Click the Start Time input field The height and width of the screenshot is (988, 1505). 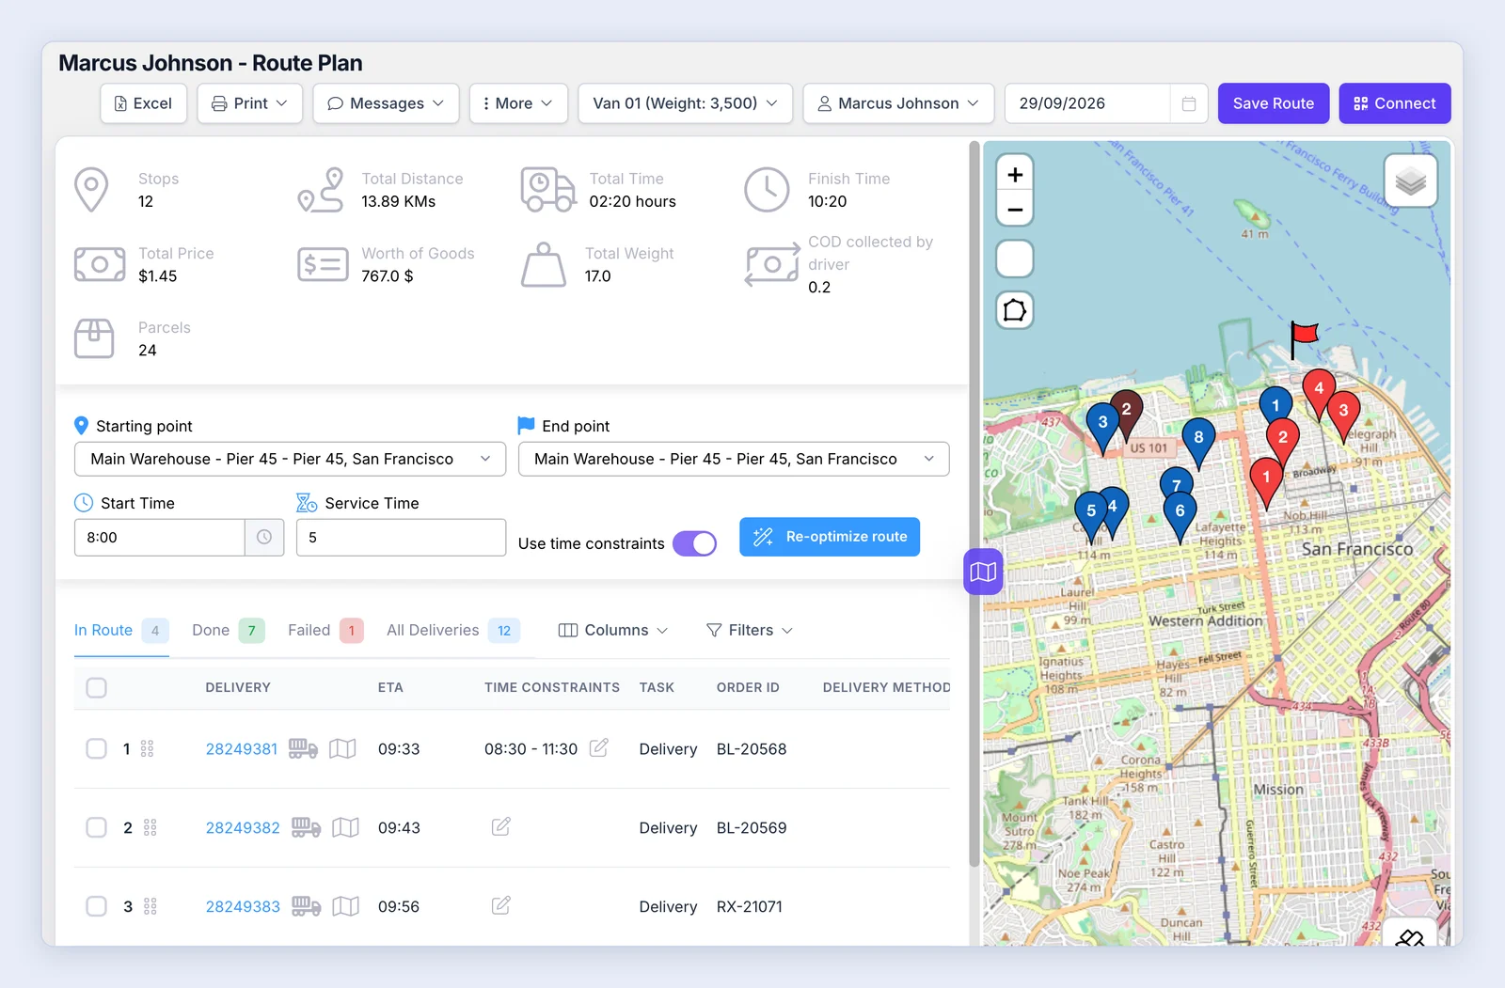click(160, 537)
